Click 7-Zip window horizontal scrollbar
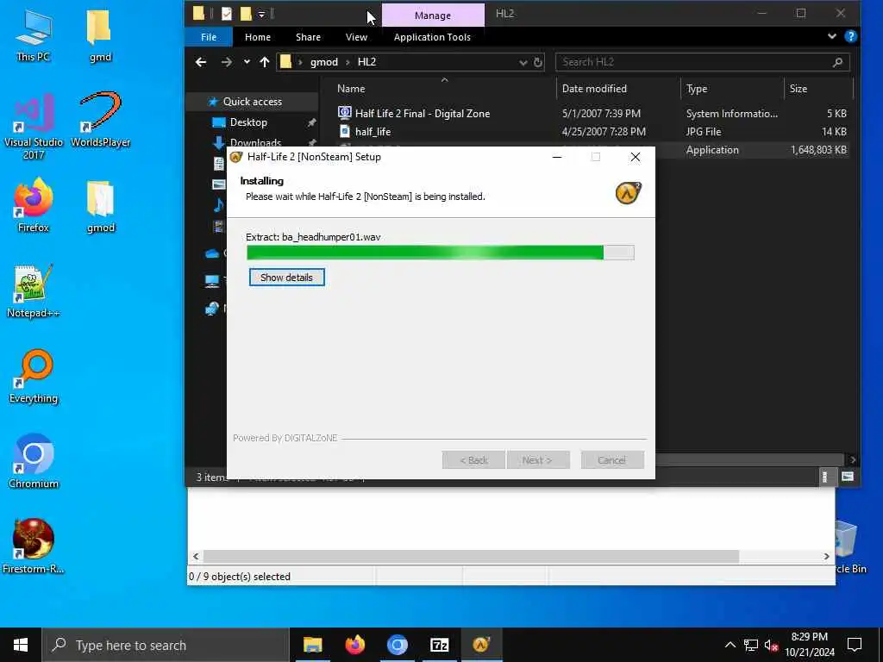Viewport: 883px width, 662px height. [471, 556]
